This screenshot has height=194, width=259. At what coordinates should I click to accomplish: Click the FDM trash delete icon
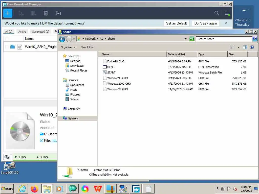click(46, 13)
